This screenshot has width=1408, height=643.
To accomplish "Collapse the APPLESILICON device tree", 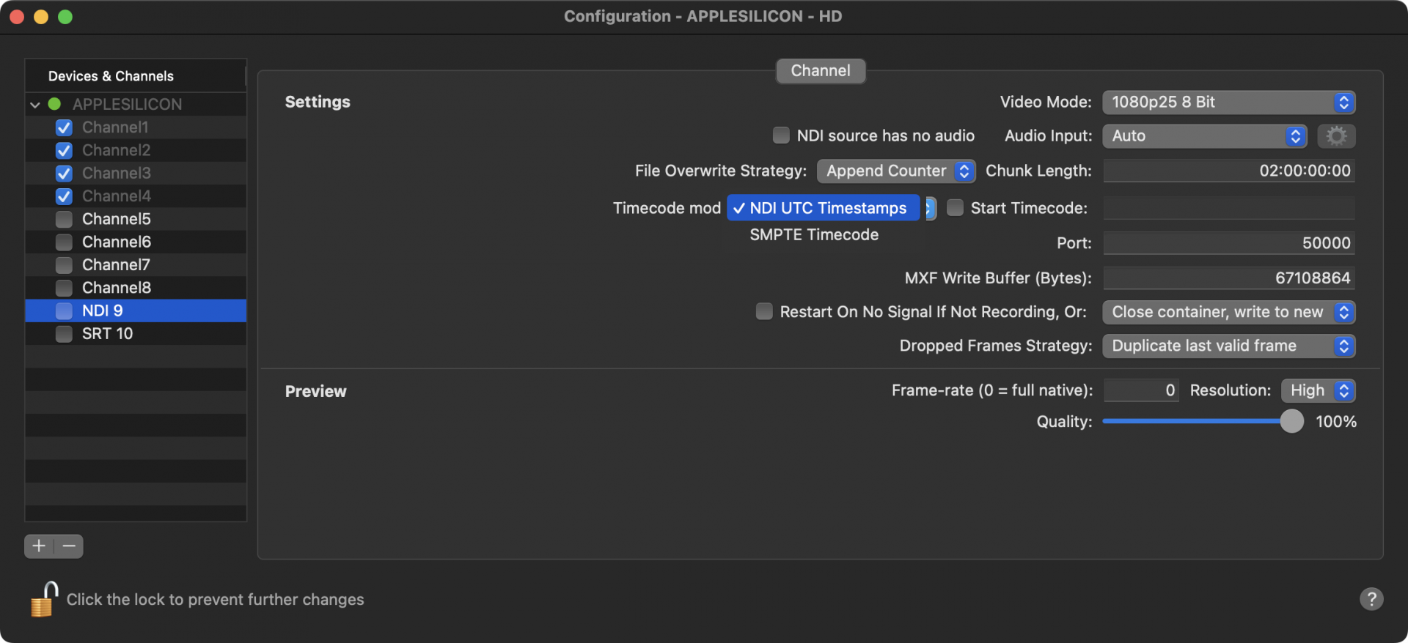I will (x=34, y=105).
